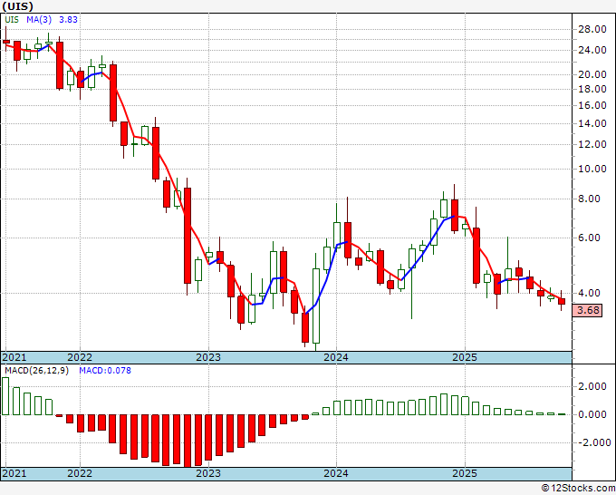Click the 20.00 price axis label
Image resolution: width=616 pixels, height=495 pixels.
click(592, 74)
